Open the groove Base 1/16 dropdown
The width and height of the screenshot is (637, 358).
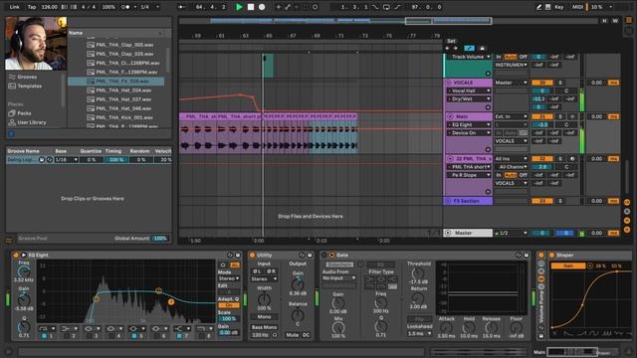click(67, 160)
